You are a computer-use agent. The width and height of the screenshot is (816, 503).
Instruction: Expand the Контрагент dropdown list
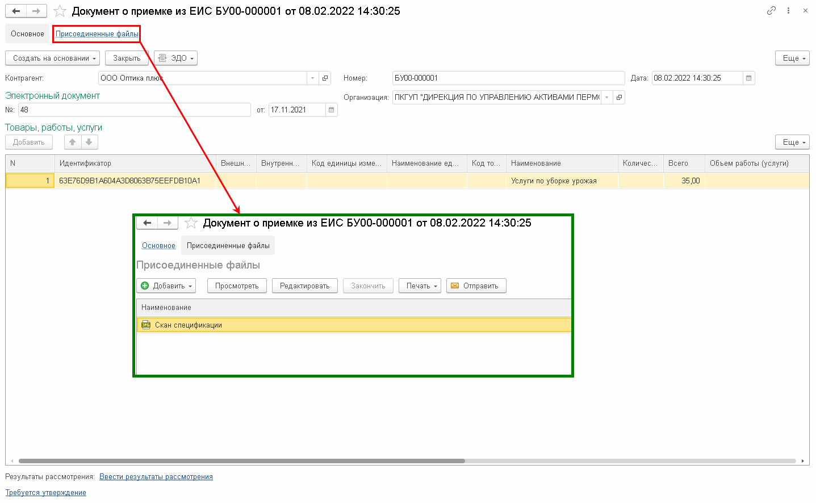pos(313,78)
